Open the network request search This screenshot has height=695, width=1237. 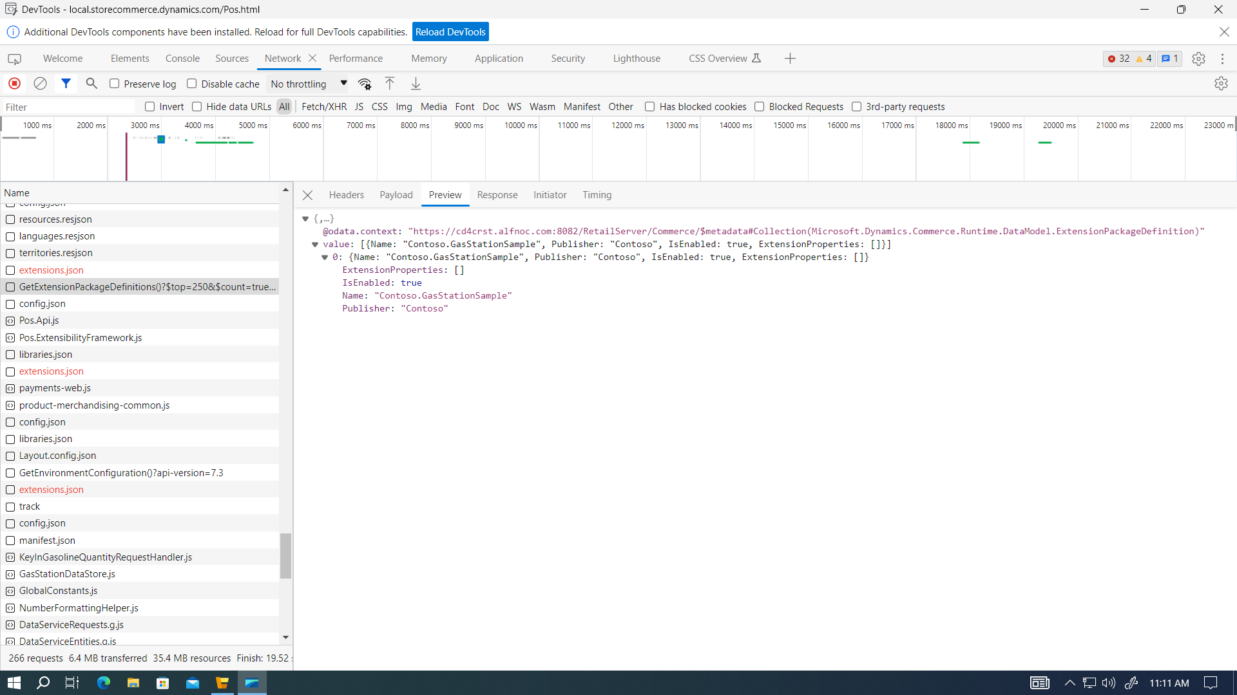tap(91, 84)
